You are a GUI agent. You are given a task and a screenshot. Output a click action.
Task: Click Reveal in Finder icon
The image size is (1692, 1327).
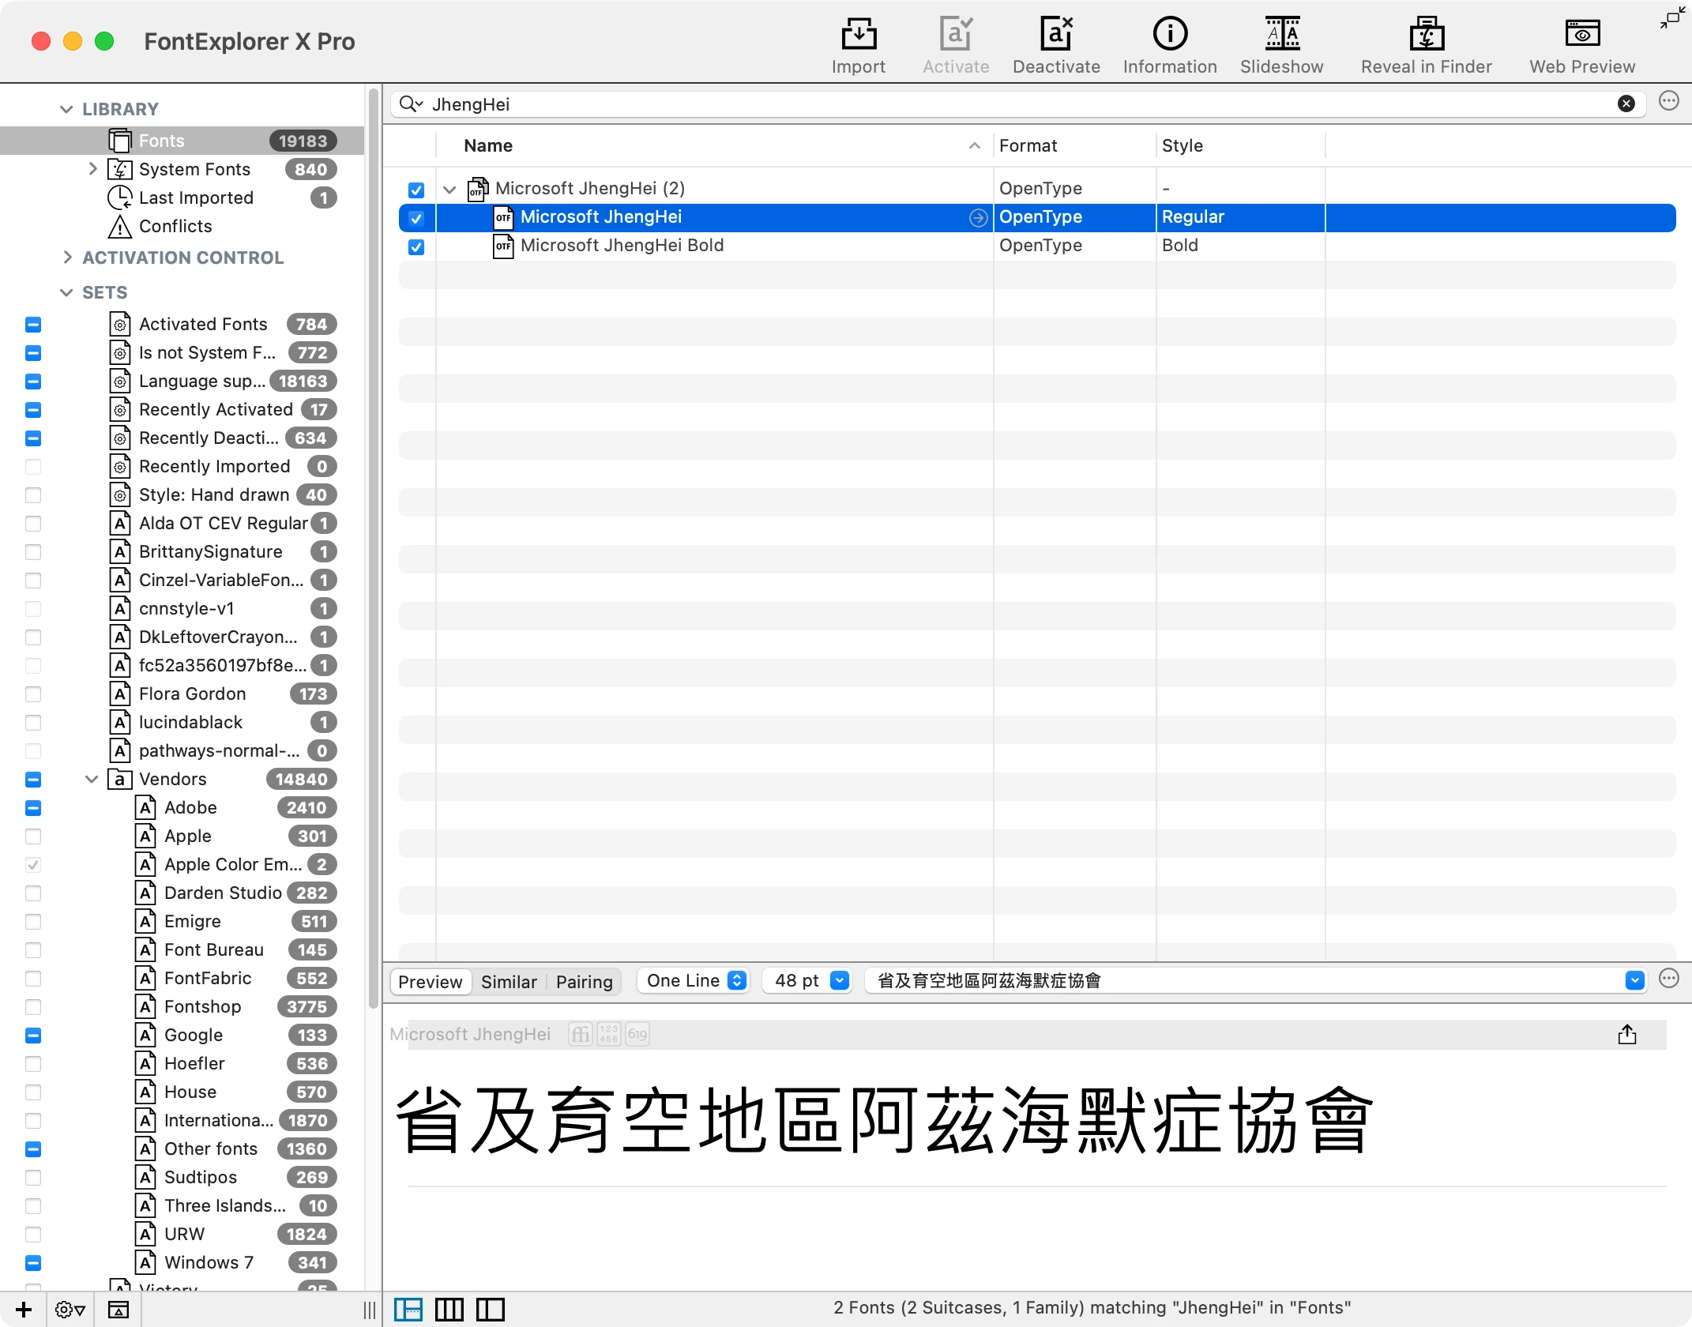[1426, 34]
